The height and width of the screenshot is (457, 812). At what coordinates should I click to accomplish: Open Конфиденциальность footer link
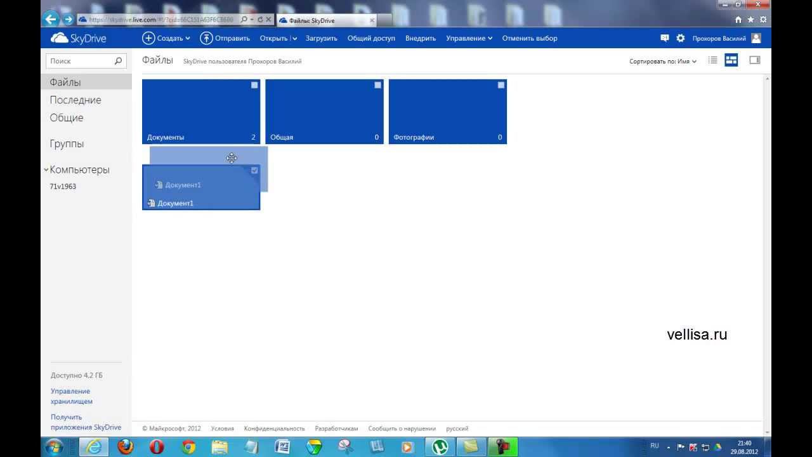pyautogui.click(x=275, y=428)
